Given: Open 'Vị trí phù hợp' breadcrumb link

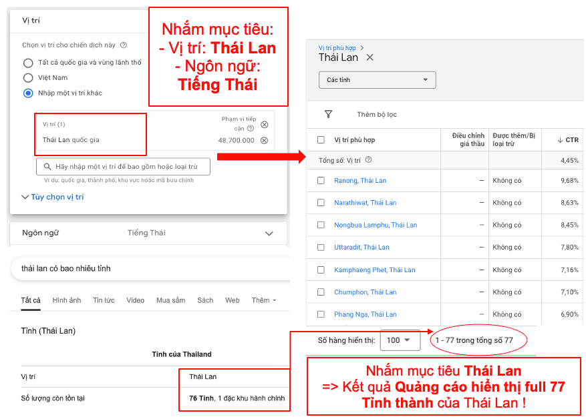Looking at the screenshot, I should click(x=337, y=48).
